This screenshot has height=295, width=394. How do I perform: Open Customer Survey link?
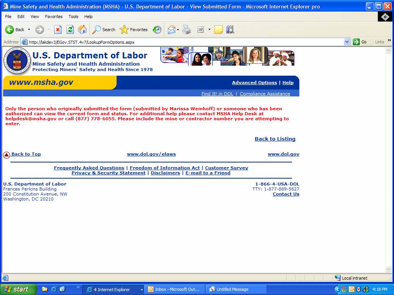coord(227,168)
